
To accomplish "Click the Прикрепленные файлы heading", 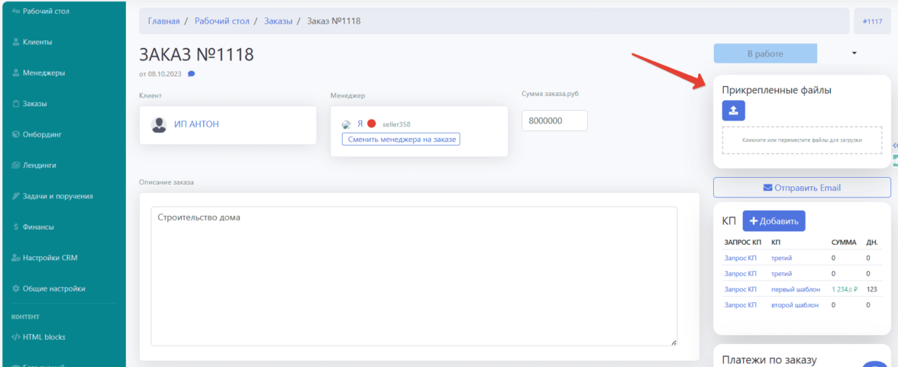I will click(x=776, y=90).
